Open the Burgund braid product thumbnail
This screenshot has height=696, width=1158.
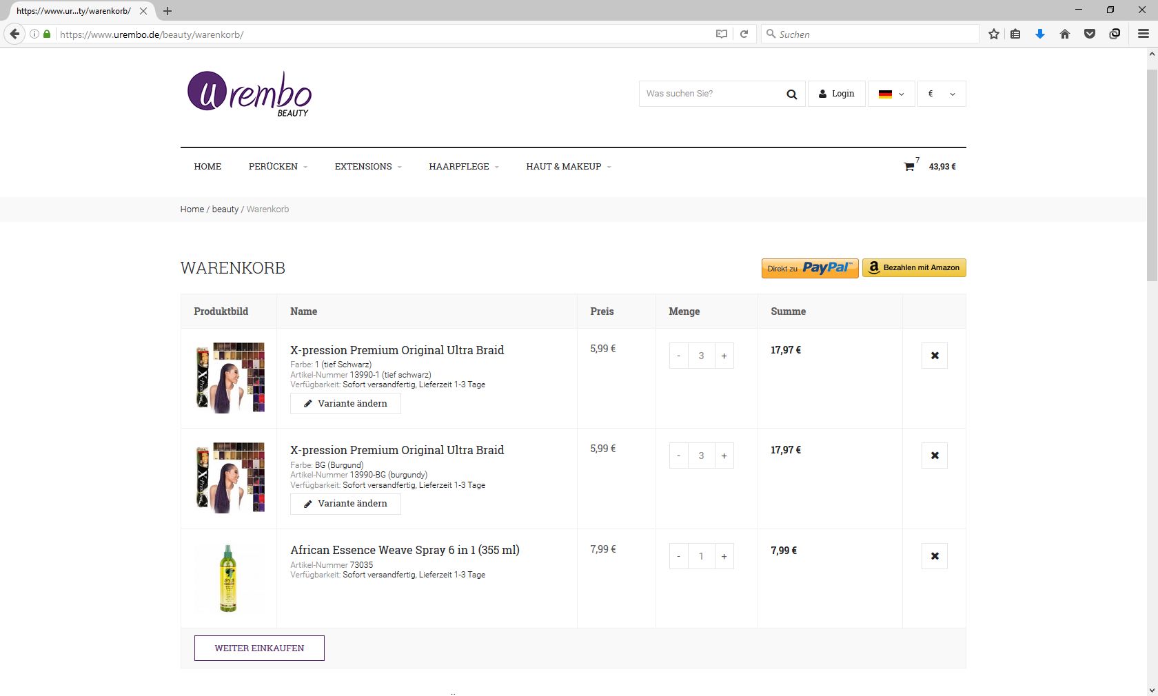tap(230, 478)
